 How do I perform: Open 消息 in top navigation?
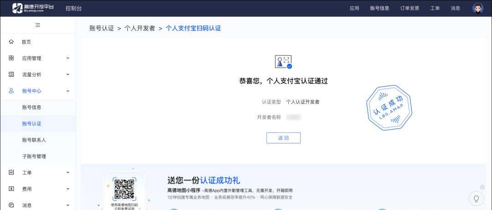tap(455, 9)
